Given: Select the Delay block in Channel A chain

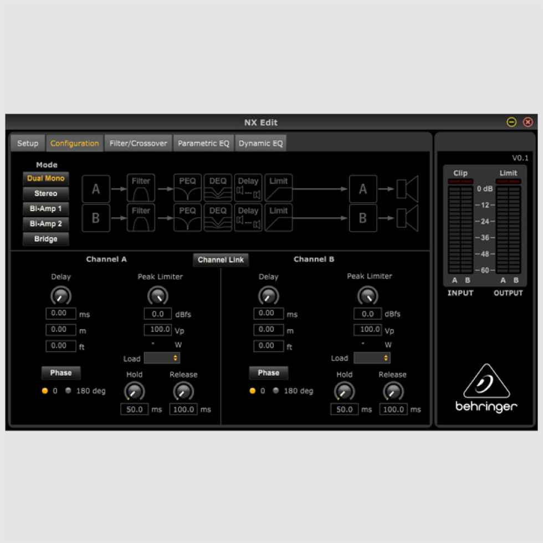Looking at the screenshot, I should point(248,188).
